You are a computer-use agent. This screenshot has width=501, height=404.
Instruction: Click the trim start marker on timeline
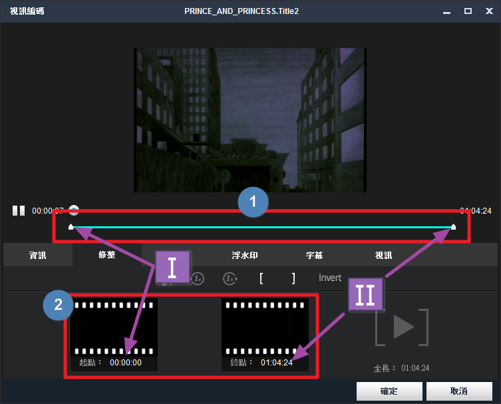tap(71, 227)
